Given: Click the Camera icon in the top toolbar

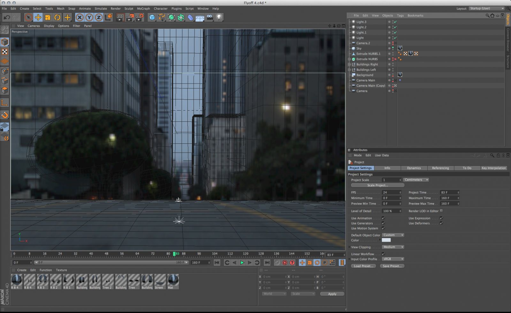Looking at the screenshot, I should point(209,18).
